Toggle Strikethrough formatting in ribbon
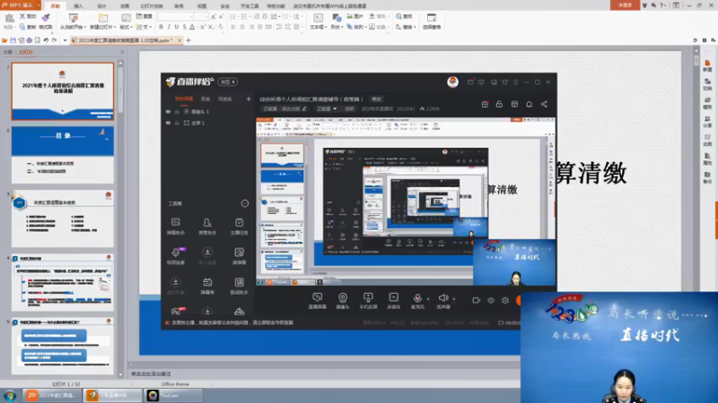The height and width of the screenshot is (403, 718). pyautogui.click(x=185, y=27)
